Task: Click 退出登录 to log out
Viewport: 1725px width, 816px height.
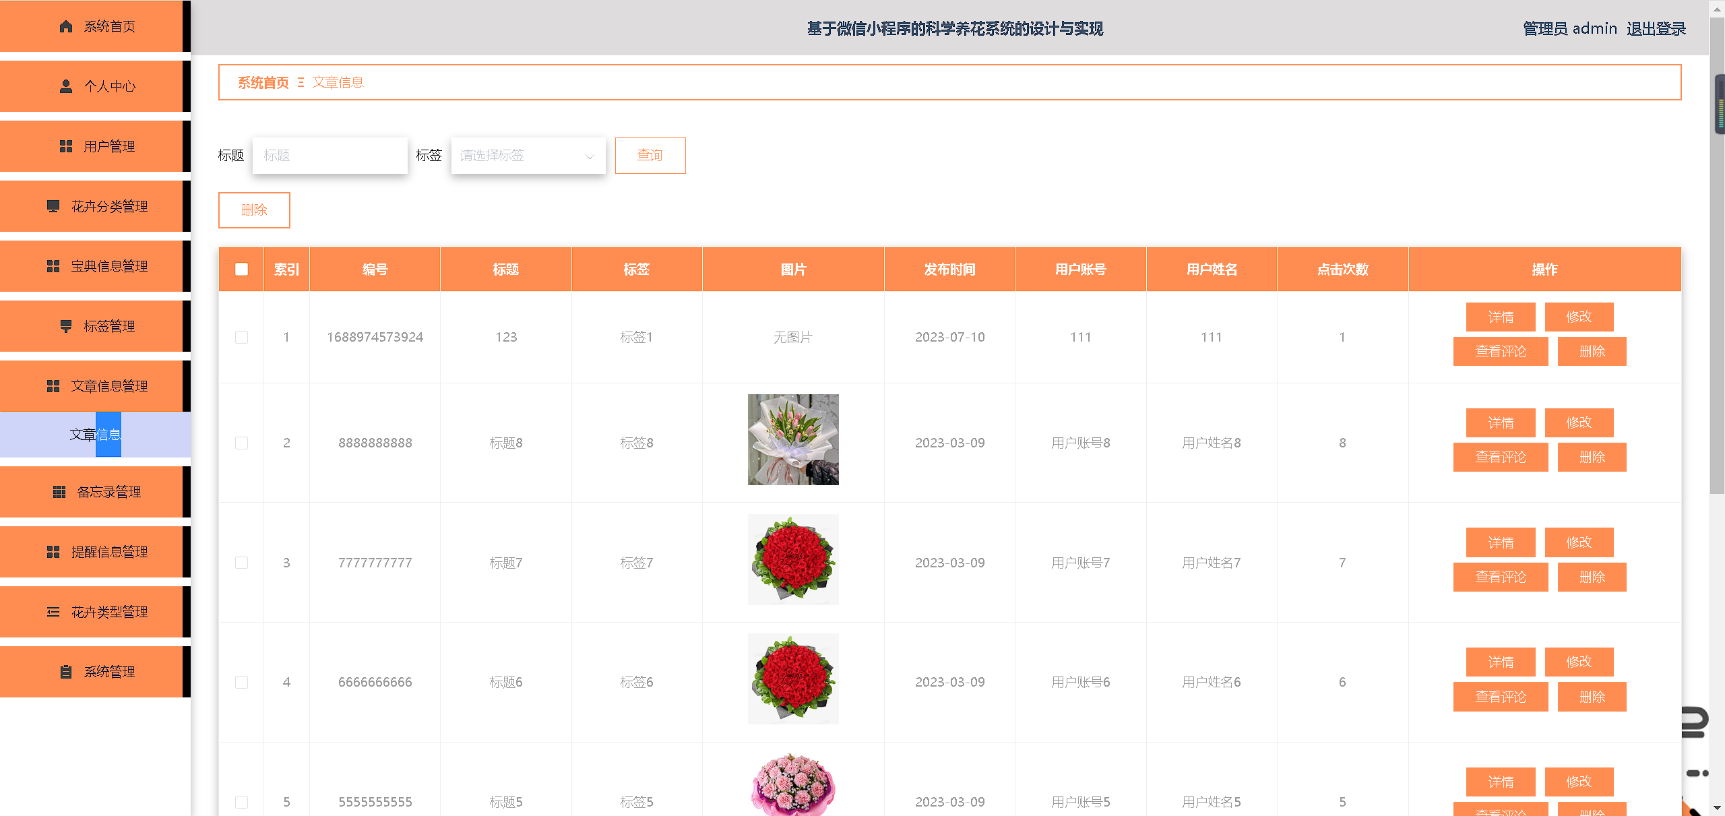Action: pyautogui.click(x=1656, y=28)
